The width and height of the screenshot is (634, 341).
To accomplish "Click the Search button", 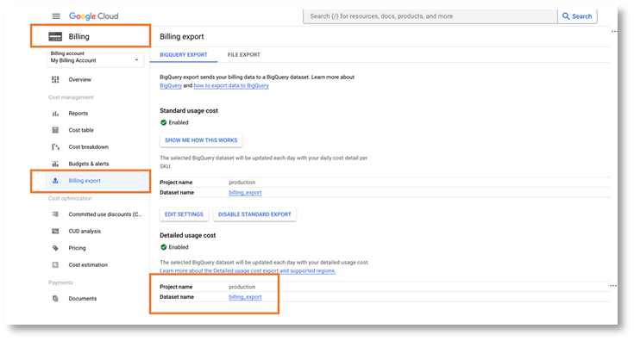I will pyautogui.click(x=577, y=16).
